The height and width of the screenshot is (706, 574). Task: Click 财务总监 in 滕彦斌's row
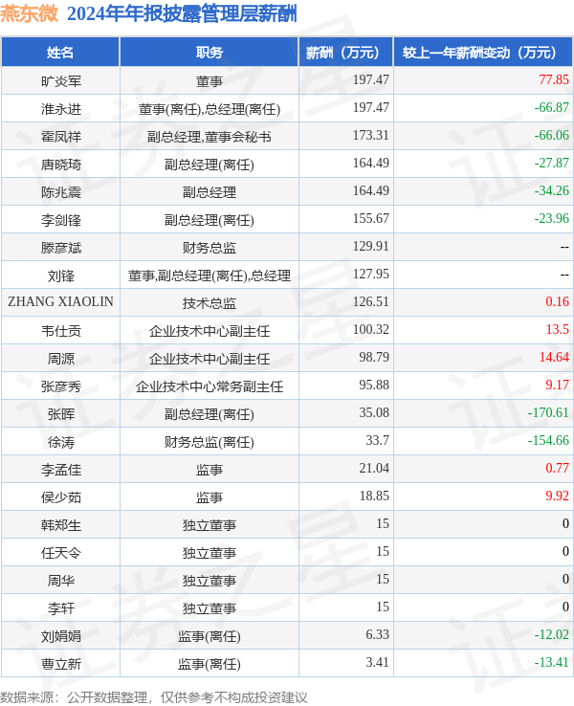tap(210, 248)
